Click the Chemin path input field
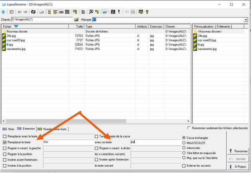 pyautogui.click(x=42, y=20)
